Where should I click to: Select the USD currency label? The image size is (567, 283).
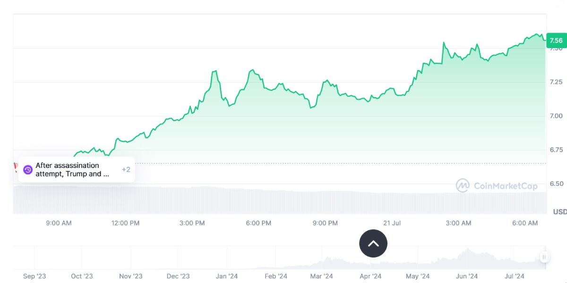559,212
